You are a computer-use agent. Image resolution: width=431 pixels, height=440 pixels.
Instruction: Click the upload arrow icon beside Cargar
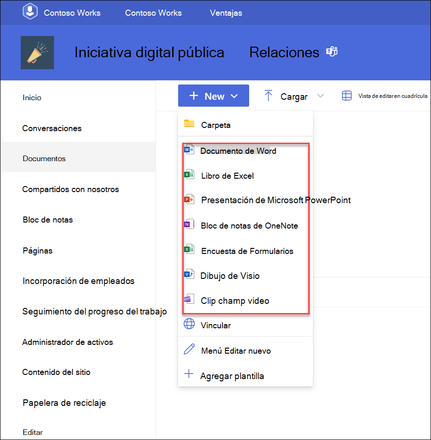pos(269,96)
